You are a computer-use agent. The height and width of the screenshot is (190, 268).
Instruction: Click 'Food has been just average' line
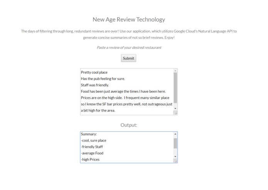pyautogui.click(x=123, y=91)
